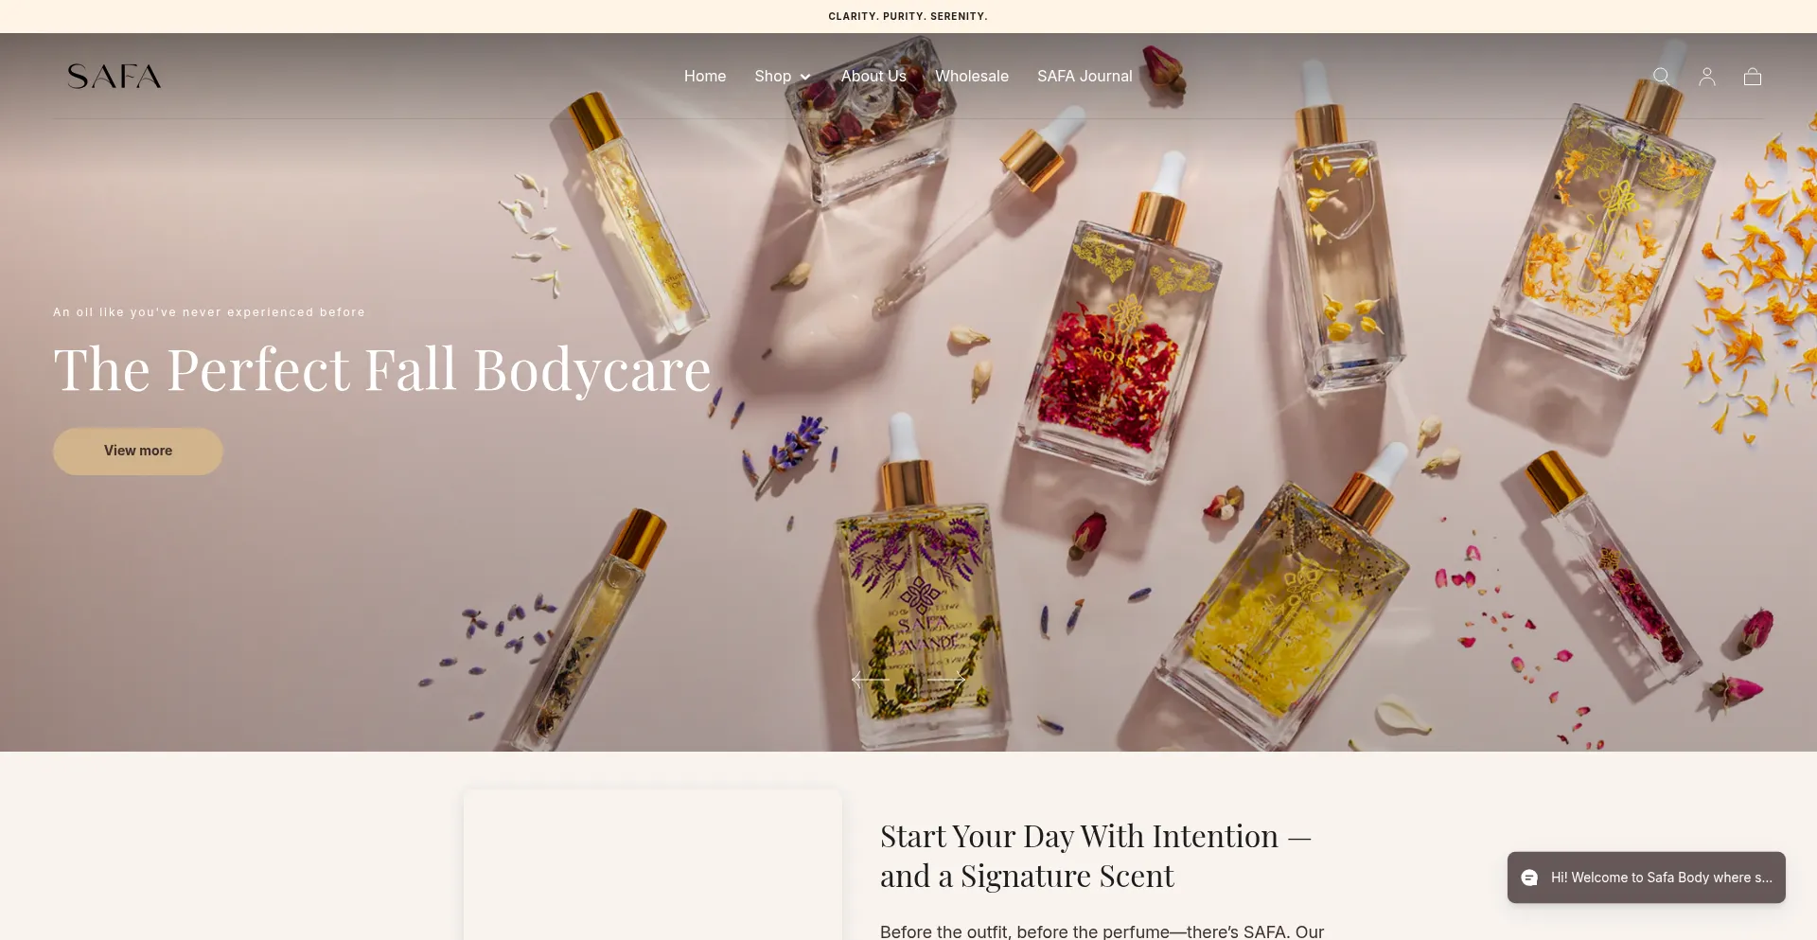Click the 'Clarity. Purity. Serenity.' announcement bar

click(x=908, y=16)
